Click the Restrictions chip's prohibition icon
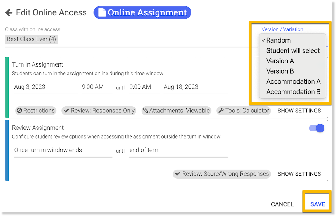Image resolution: width=336 pixels, height=216 pixels. click(19, 111)
